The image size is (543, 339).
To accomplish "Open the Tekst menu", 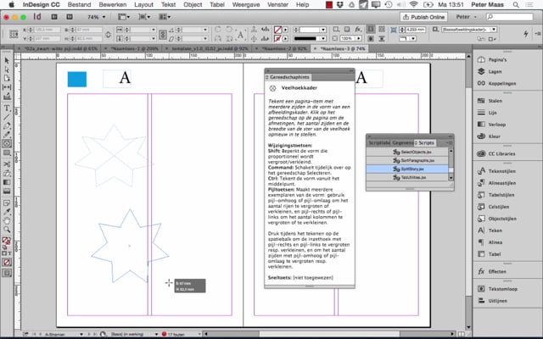I will 168,5.
